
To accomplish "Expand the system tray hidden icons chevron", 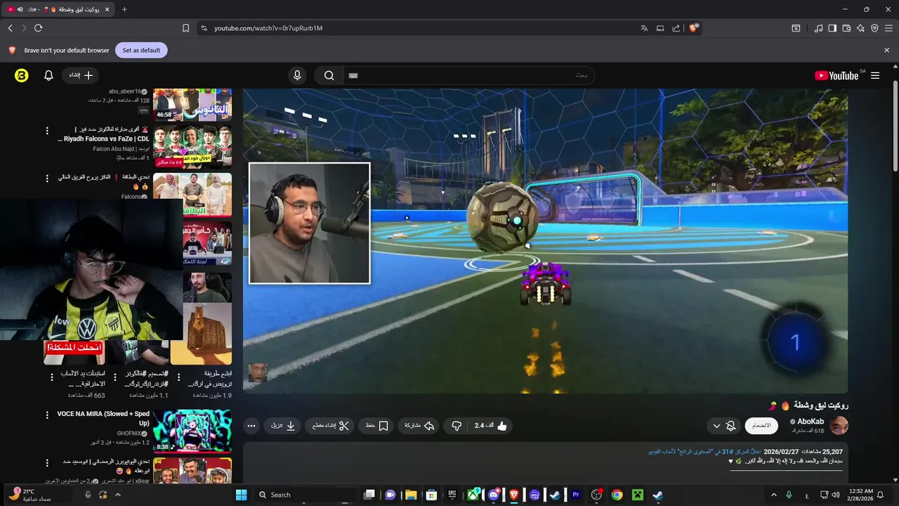I will (774, 495).
